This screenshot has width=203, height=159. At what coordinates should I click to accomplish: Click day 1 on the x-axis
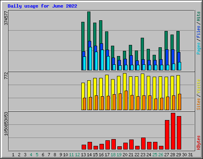(x=13, y=155)
